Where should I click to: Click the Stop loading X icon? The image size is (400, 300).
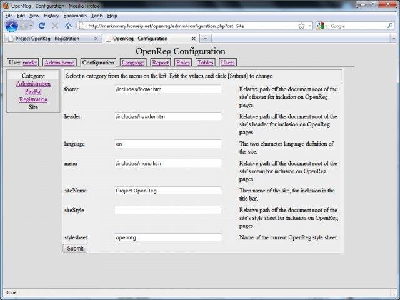coord(55,26)
